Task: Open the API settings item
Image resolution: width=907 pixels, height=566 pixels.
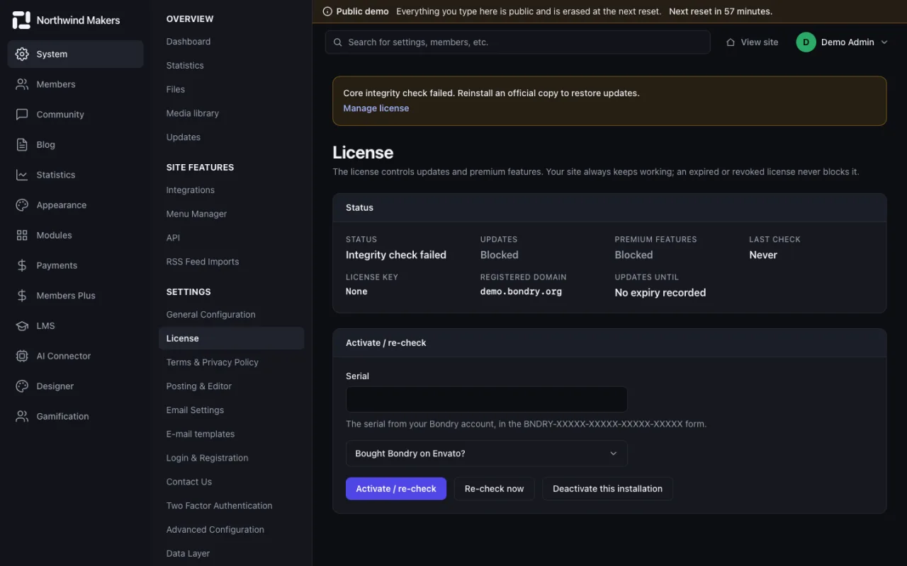Action: tap(173, 238)
